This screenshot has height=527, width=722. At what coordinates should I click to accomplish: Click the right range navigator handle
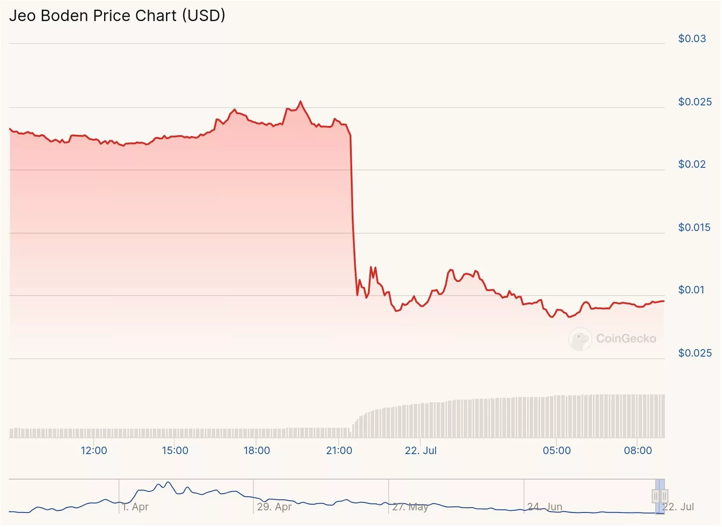[x=664, y=496]
